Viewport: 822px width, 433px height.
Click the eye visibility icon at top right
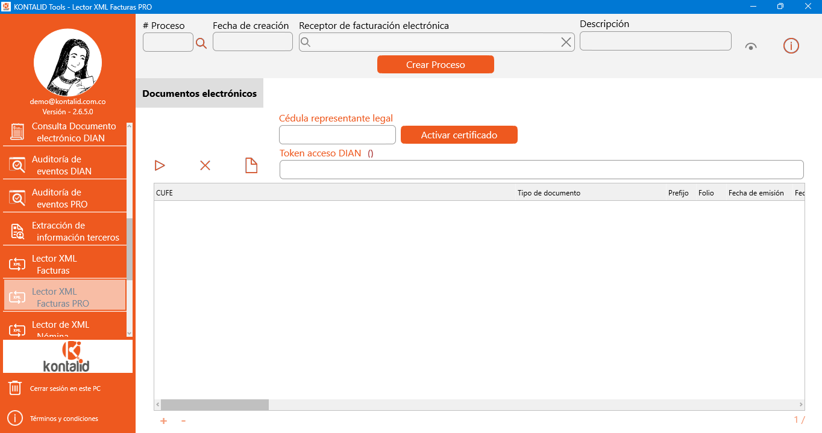click(751, 46)
